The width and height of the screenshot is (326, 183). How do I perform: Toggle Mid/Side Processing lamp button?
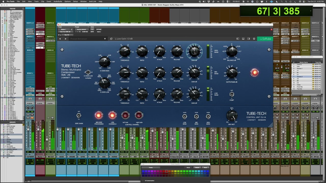(99, 115)
